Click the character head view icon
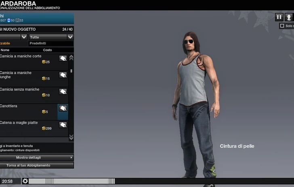 pyautogui.click(x=289, y=17)
